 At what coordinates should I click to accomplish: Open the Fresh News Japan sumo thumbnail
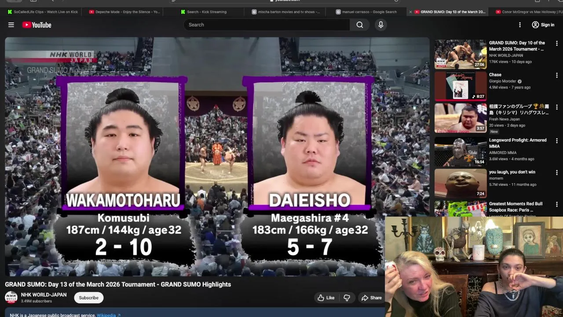[x=461, y=118]
